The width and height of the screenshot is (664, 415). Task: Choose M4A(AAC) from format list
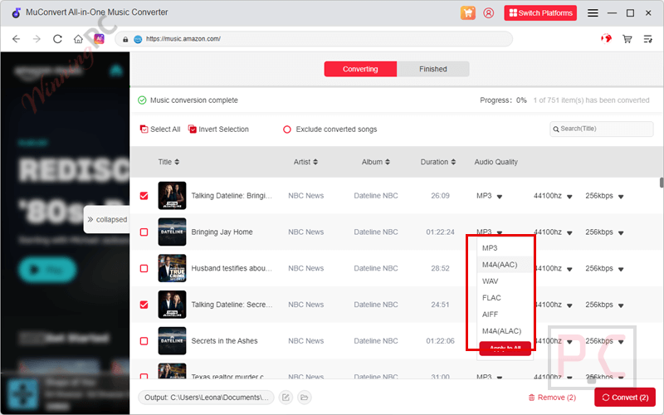point(505,265)
